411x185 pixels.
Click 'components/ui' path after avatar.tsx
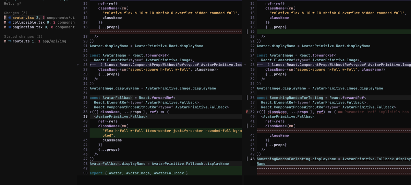coord(61,17)
